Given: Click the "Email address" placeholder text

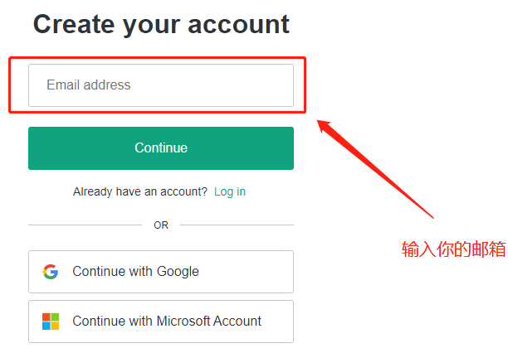Looking at the screenshot, I should coord(89,85).
